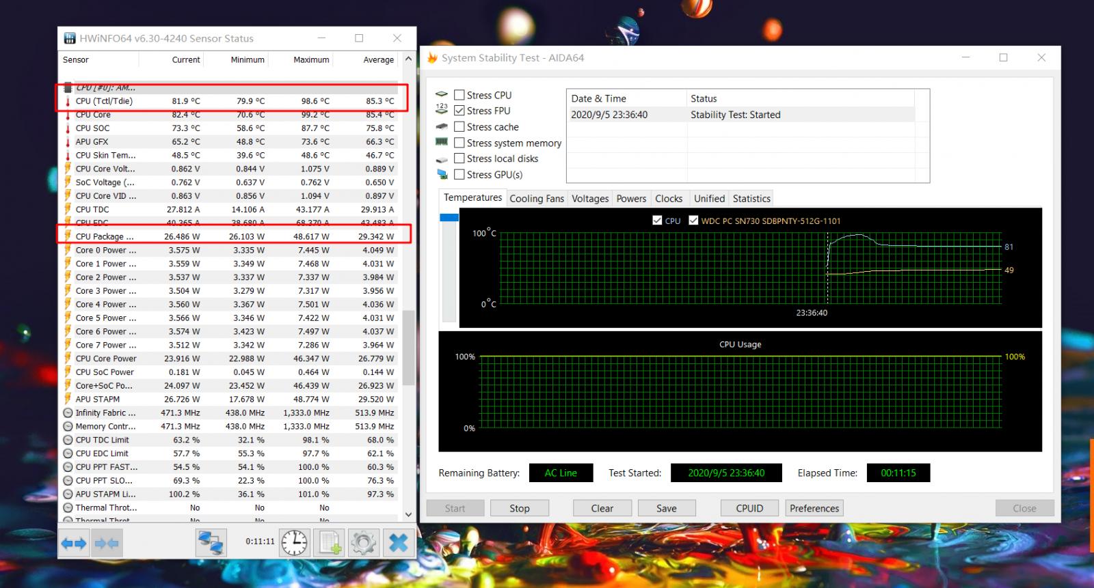Tick the Stress local disks checkbox
This screenshot has width=1094, height=588.
(459, 158)
